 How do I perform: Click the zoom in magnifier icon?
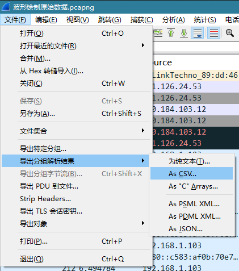pos(230,33)
